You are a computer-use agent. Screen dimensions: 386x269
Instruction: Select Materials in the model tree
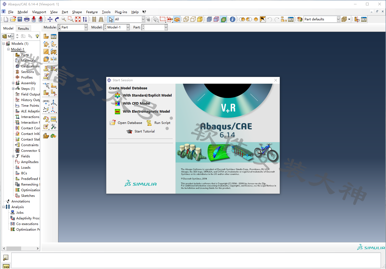(x=28, y=61)
